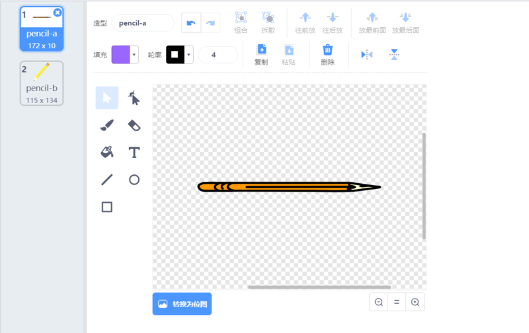
Task: Select the Circle tool
Action: [134, 180]
